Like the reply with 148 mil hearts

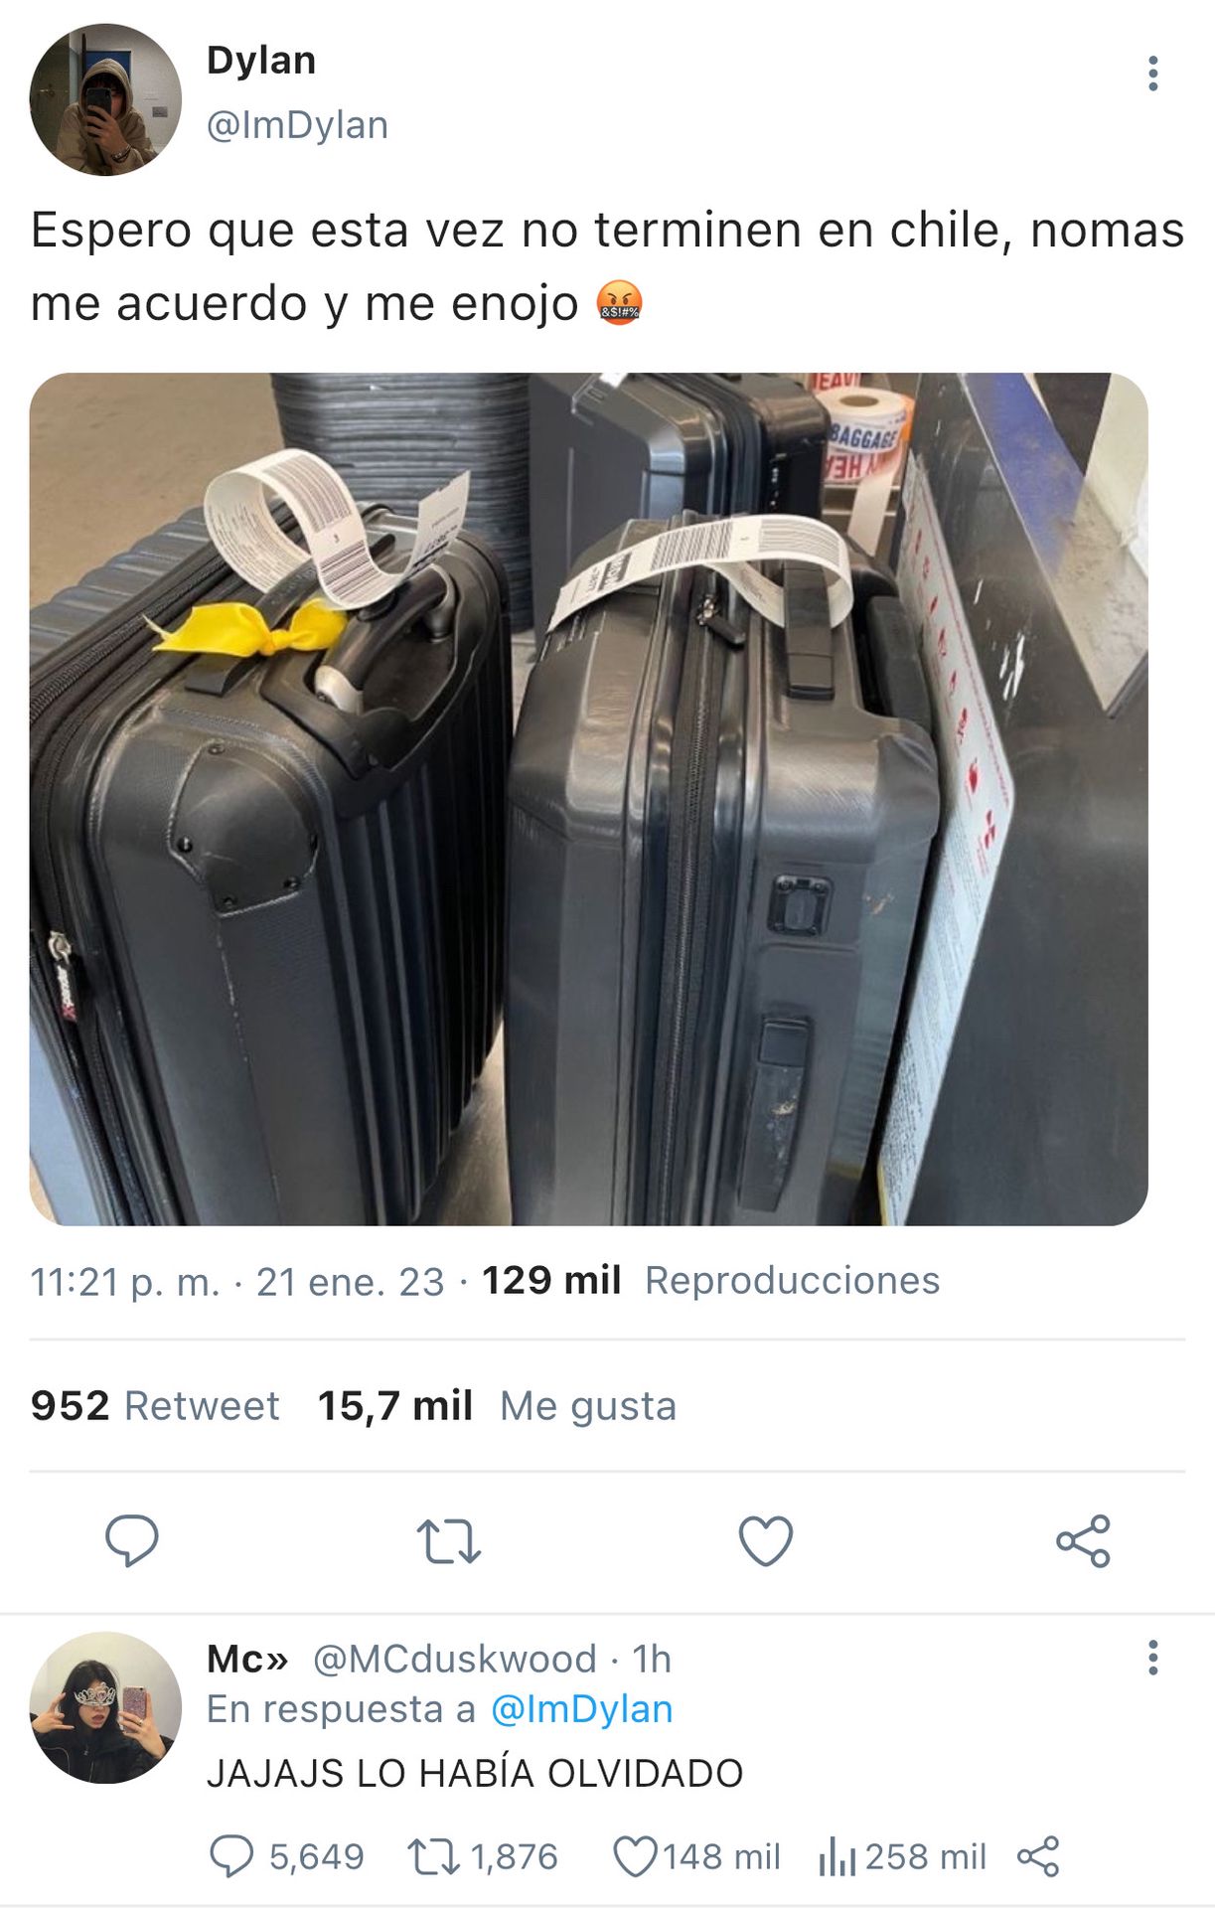click(x=696, y=1856)
